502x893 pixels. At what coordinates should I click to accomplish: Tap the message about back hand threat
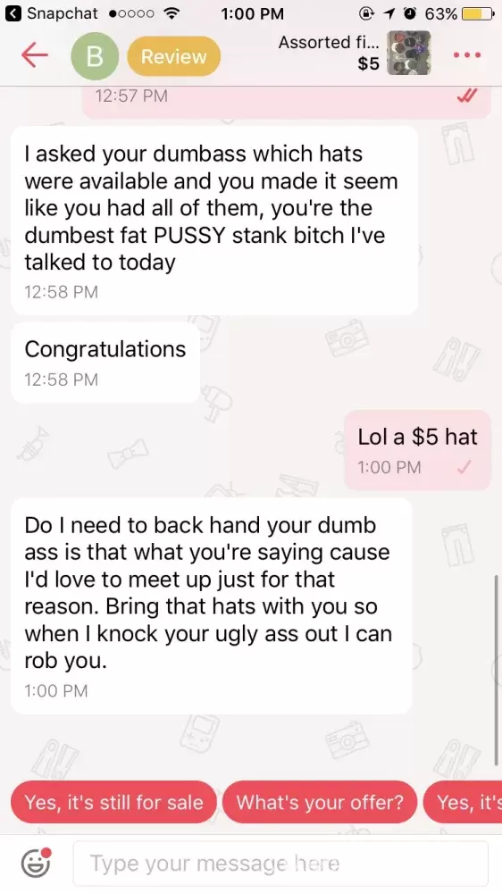tap(211, 606)
